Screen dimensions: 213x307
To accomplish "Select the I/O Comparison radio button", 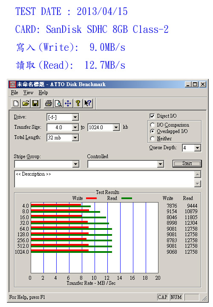I will [x=153, y=125].
